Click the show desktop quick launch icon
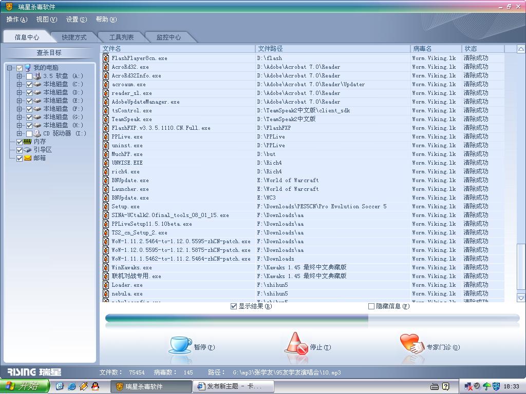The height and width of the screenshot is (394, 526). (60, 386)
